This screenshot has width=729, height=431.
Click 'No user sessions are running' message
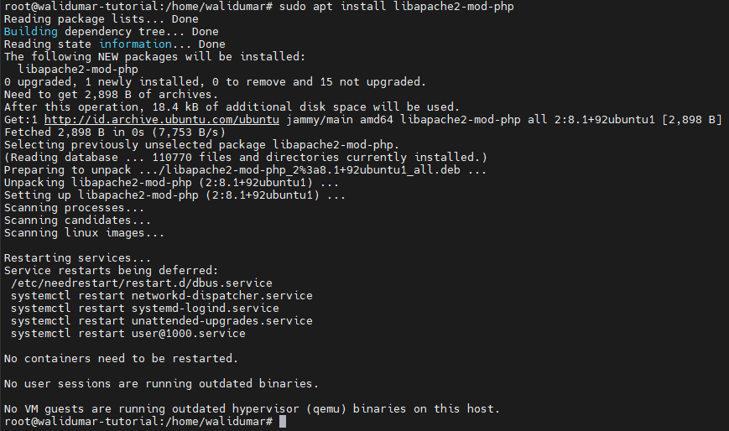pyautogui.click(x=161, y=383)
